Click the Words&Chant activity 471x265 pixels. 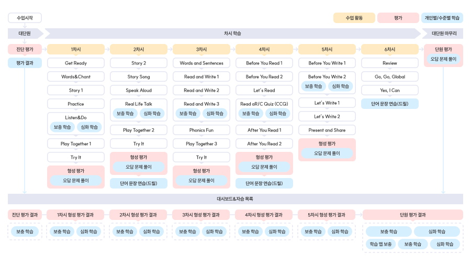(x=76, y=76)
